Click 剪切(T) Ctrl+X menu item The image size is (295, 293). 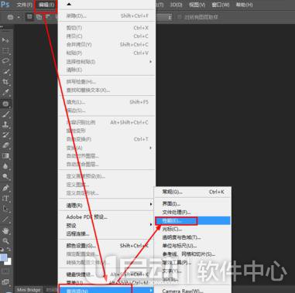pos(107,28)
